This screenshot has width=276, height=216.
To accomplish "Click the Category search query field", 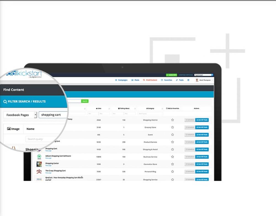I will [150, 114].
